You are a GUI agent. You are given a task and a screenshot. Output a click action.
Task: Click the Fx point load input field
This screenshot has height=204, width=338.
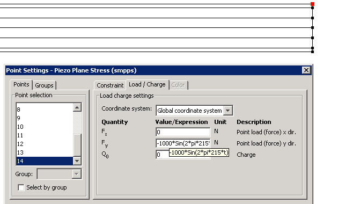(x=183, y=132)
